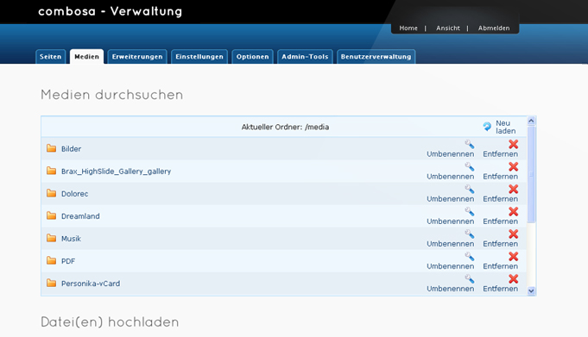Viewport: 588px width, 337px height.
Task: Click the red X delete icon for Musik
Action: (514, 234)
